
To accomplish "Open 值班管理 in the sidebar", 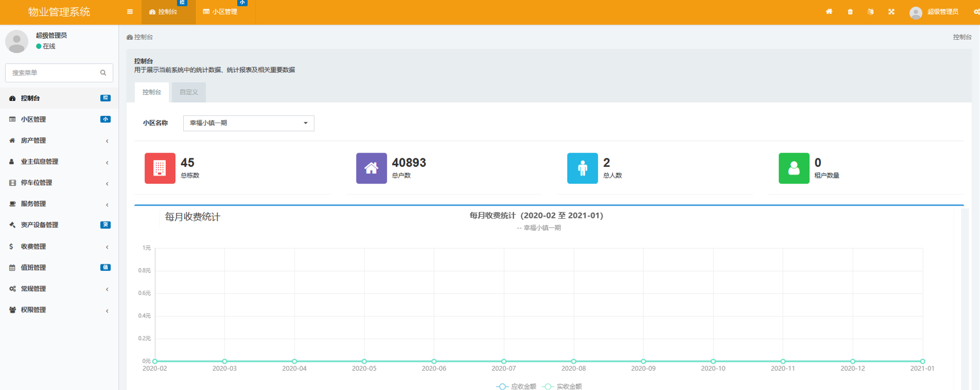I will pyautogui.click(x=59, y=267).
